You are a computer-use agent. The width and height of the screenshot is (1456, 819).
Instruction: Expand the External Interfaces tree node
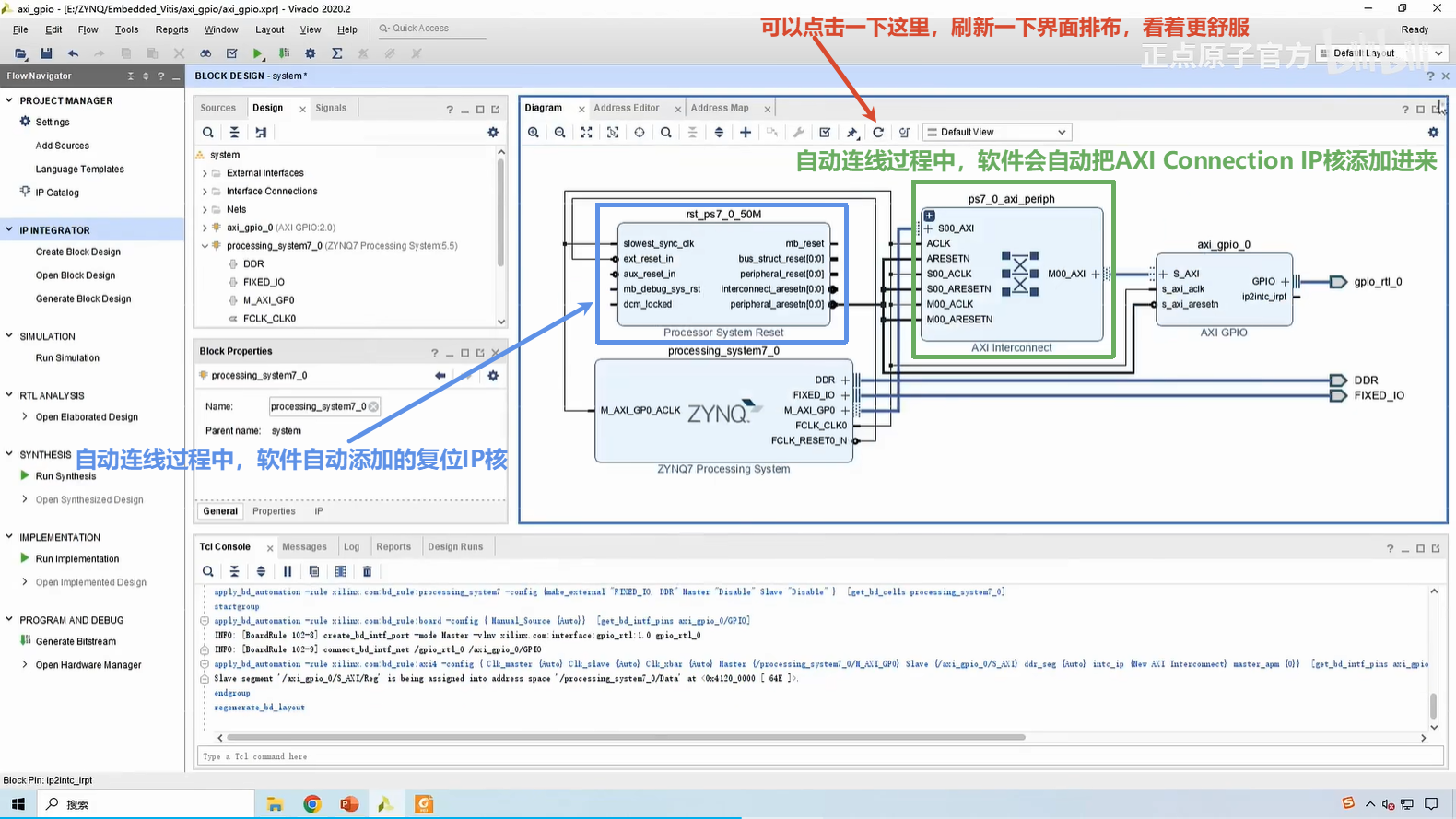205,173
